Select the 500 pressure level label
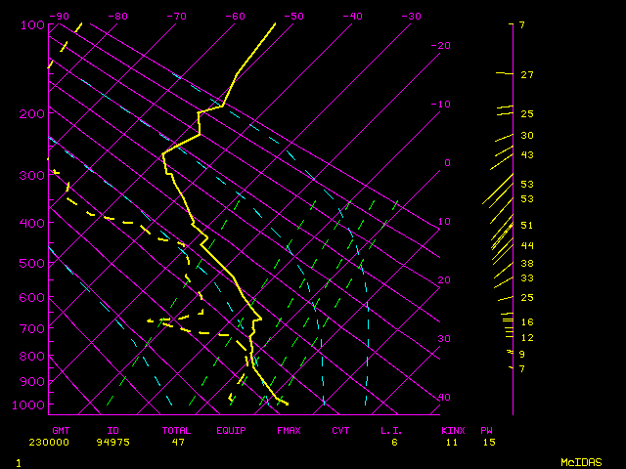 (x=32, y=263)
